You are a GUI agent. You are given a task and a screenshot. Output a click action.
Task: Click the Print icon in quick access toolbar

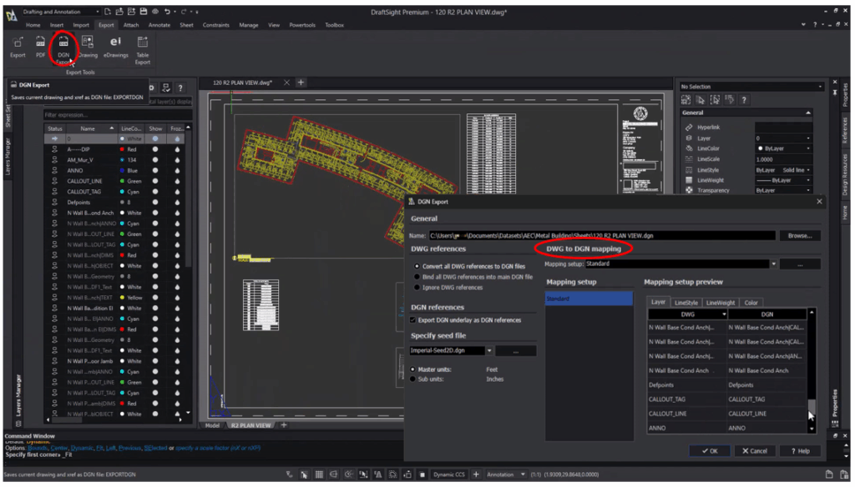[154, 12]
